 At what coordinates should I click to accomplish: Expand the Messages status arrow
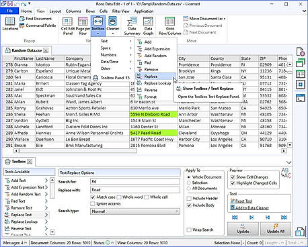coord(26,243)
